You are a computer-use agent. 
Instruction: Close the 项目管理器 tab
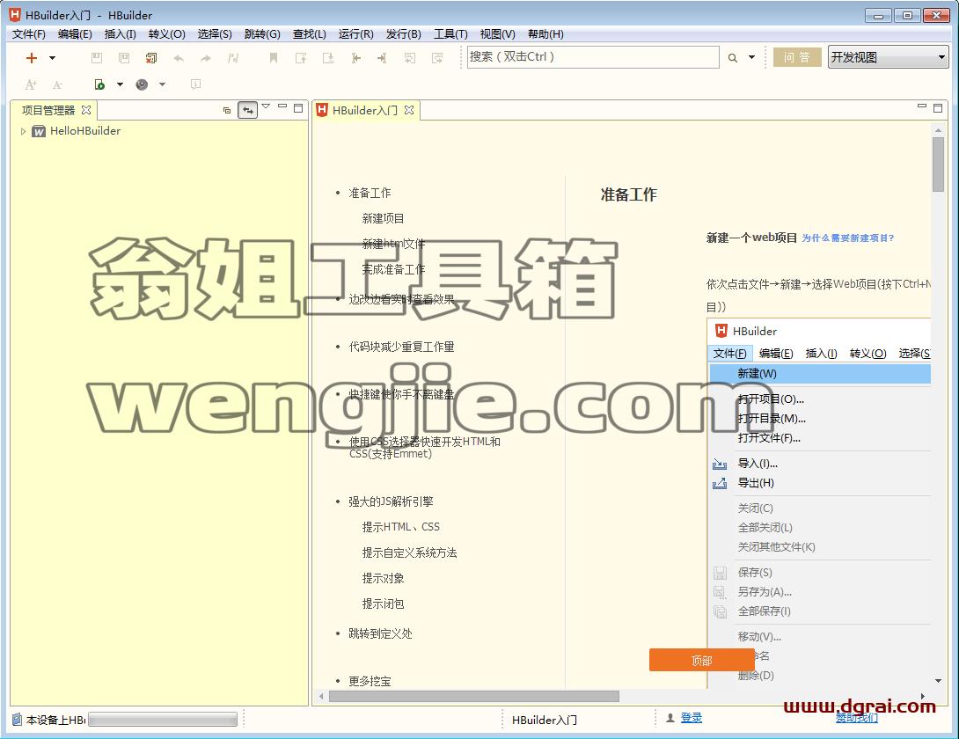pos(86,110)
